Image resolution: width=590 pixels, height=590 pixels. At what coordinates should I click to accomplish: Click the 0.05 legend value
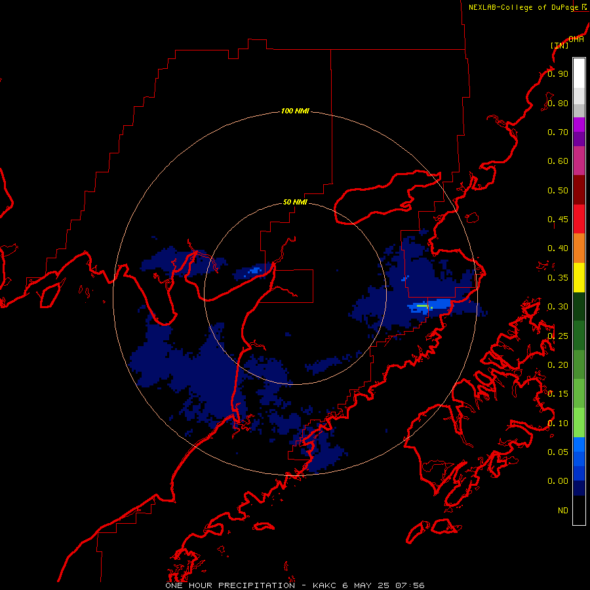tap(558, 452)
